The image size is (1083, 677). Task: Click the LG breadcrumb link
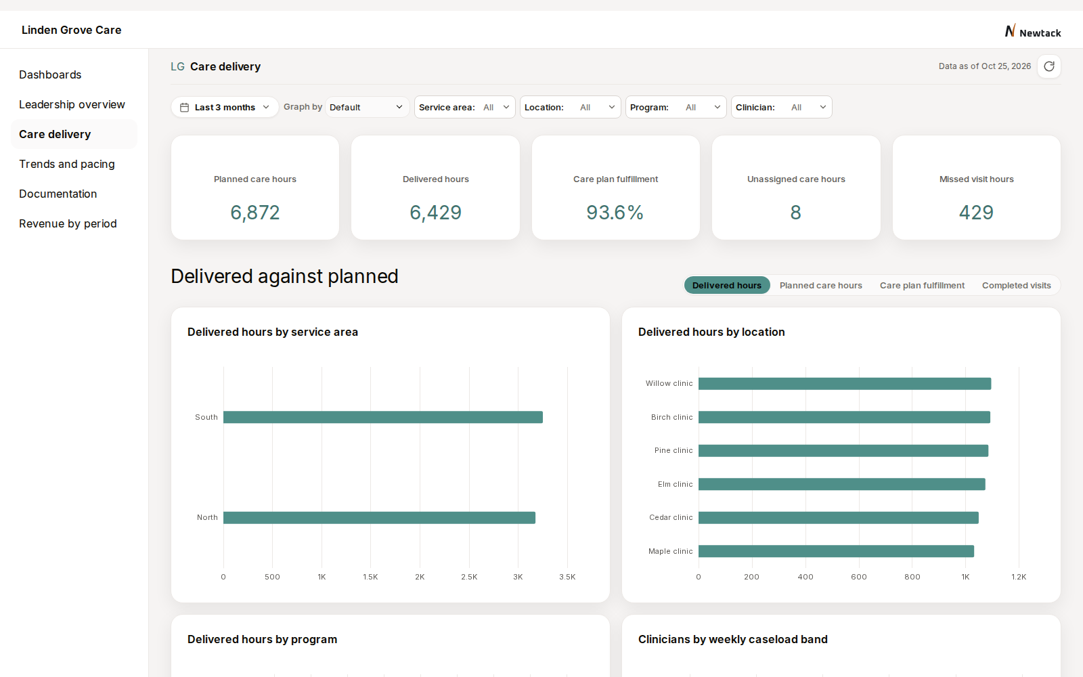click(177, 66)
